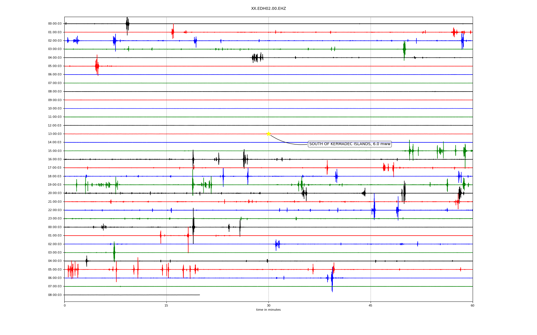Click the 30 tick label on x-axis

[268, 306]
